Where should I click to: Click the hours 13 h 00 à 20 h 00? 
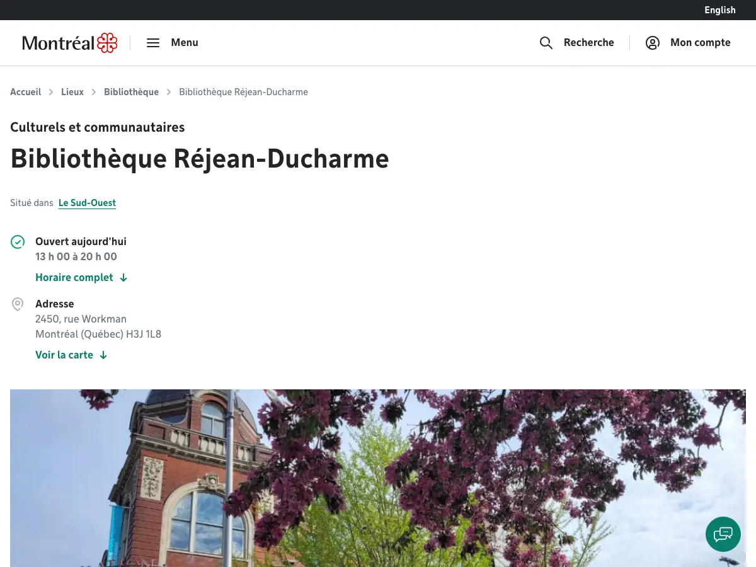tap(76, 257)
